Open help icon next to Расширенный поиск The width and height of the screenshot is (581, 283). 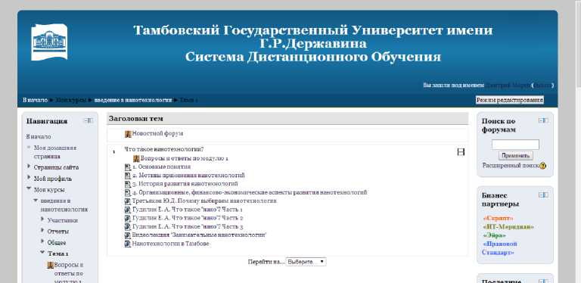pos(543,166)
